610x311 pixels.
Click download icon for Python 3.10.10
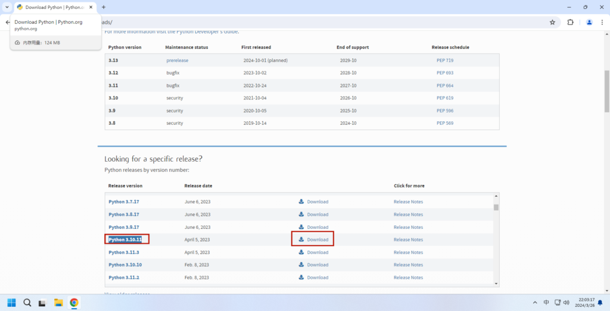tap(301, 265)
